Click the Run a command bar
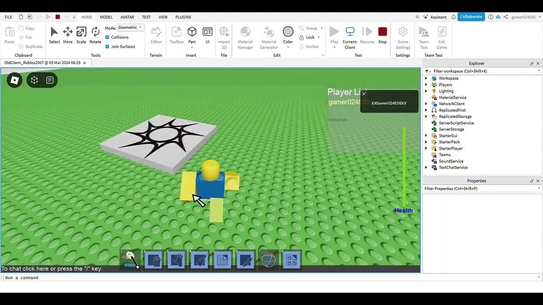 (x=271, y=277)
